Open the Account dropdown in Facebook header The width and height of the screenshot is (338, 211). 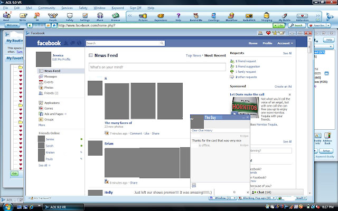click(x=285, y=43)
